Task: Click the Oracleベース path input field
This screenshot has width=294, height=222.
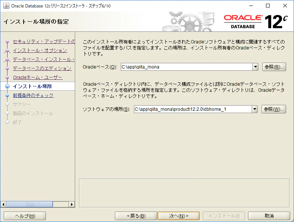Action: click(187, 67)
